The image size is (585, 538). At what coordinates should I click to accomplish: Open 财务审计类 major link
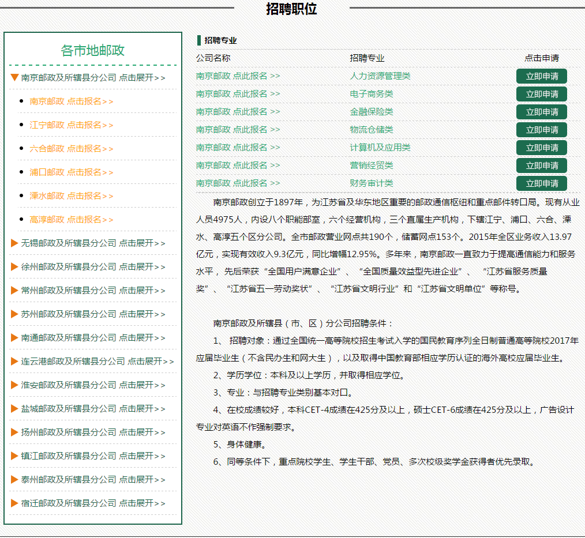[x=371, y=183]
